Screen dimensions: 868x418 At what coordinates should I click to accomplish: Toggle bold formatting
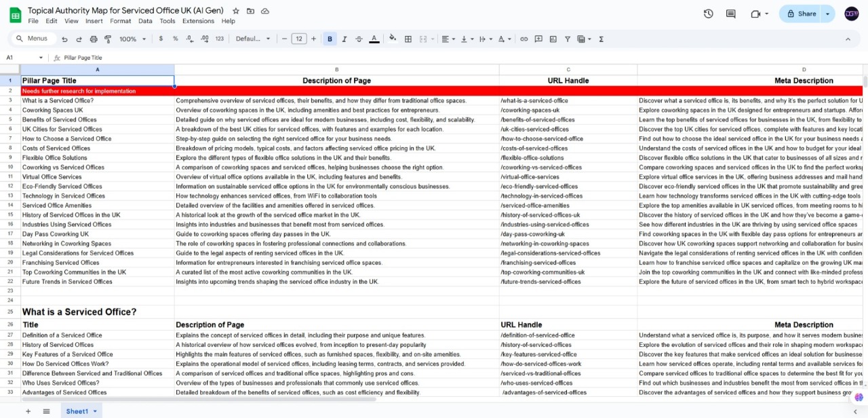tap(330, 39)
